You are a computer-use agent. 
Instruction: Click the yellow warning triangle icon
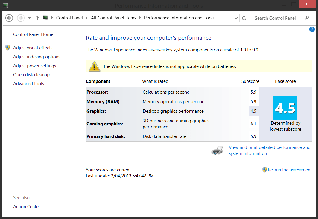pos(94,66)
